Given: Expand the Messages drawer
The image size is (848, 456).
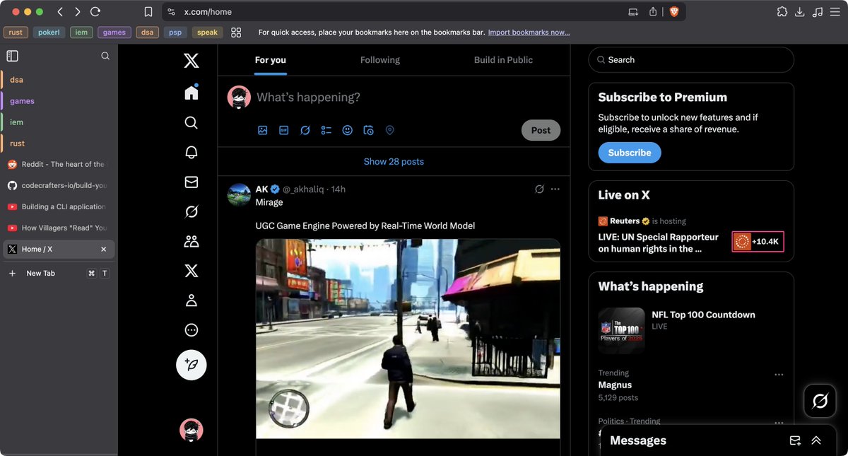Looking at the screenshot, I should [x=816, y=440].
